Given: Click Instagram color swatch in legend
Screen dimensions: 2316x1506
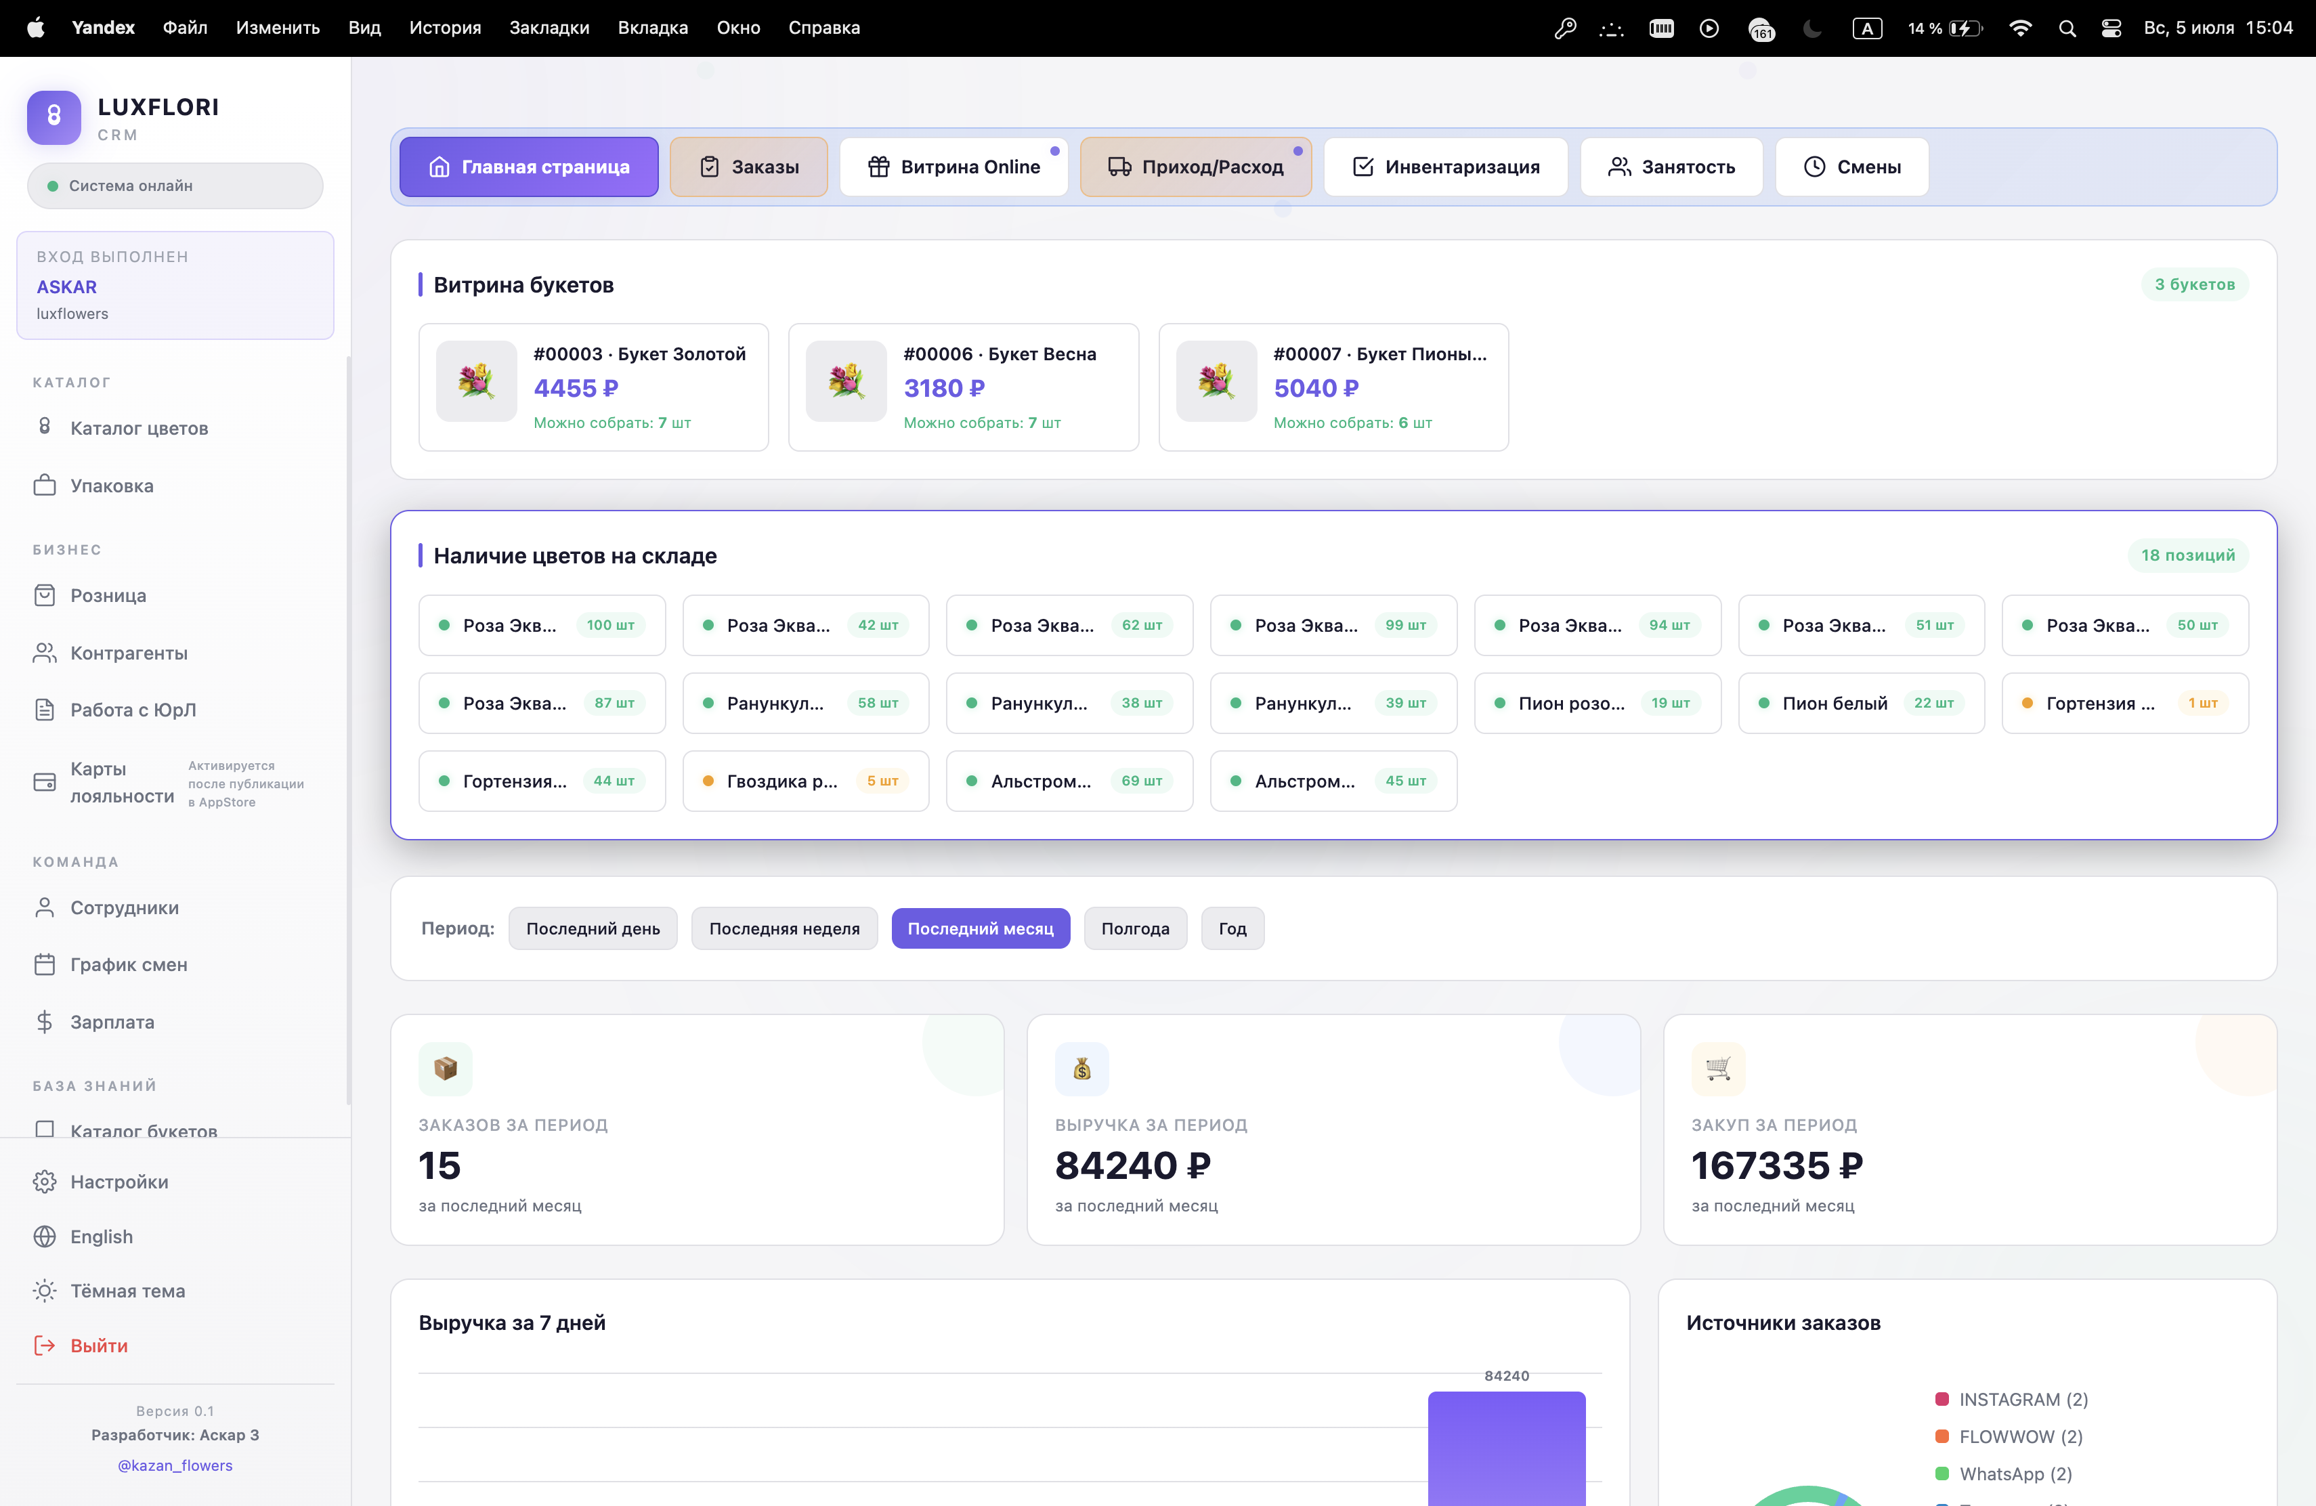Looking at the screenshot, I should point(1942,1398).
